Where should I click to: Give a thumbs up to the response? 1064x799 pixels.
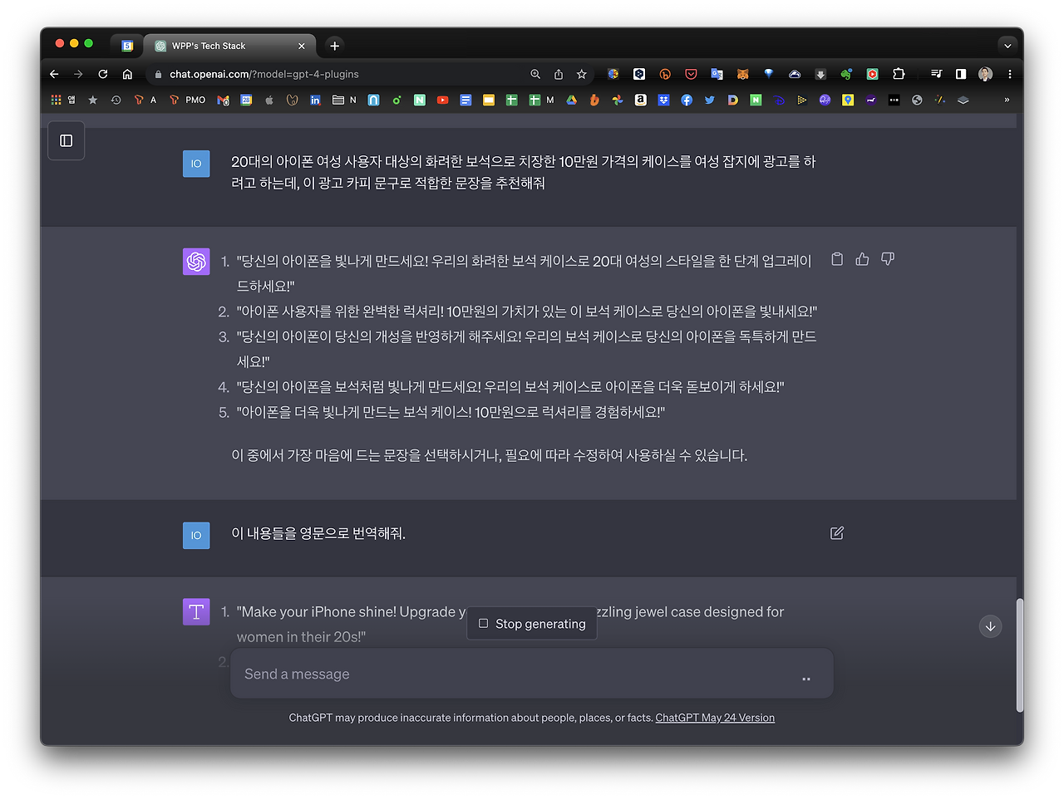[862, 258]
